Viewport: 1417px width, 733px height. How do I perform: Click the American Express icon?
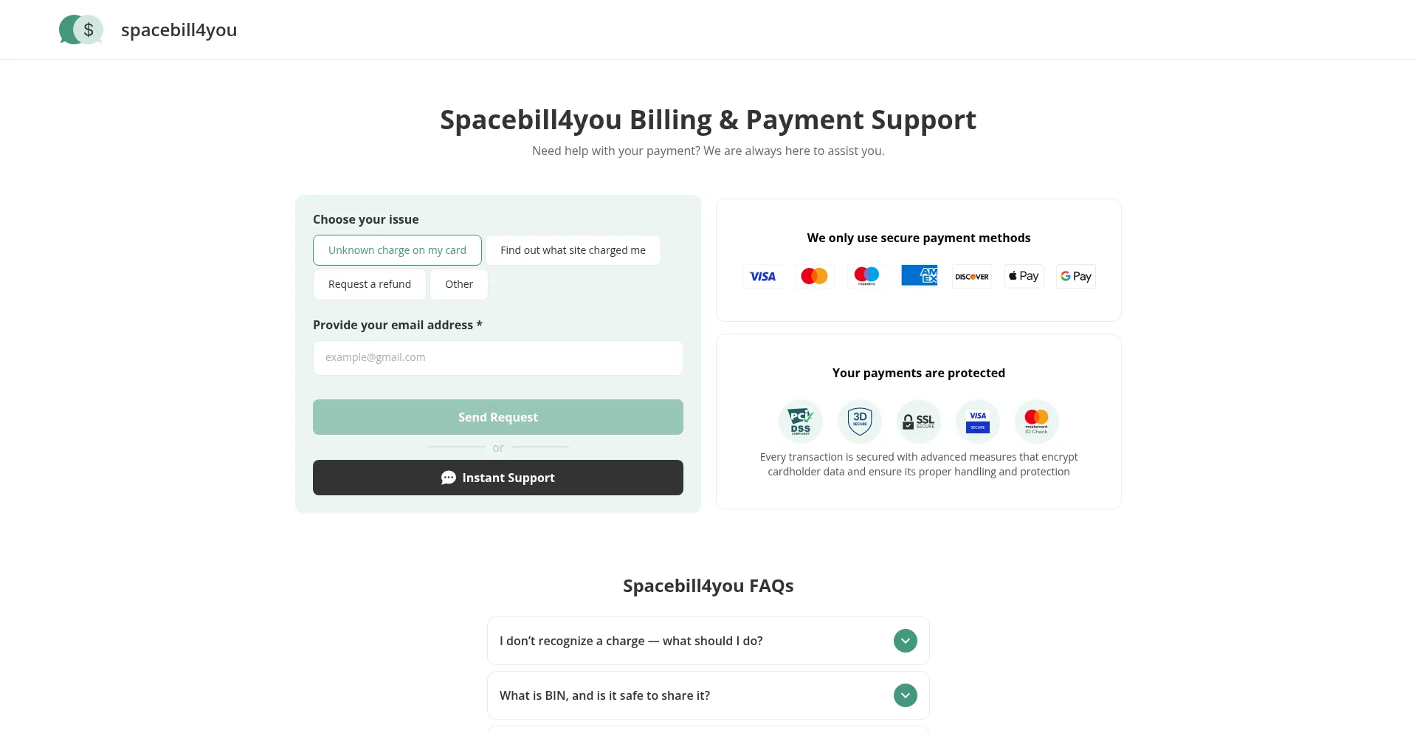click(x=919, y=276)
